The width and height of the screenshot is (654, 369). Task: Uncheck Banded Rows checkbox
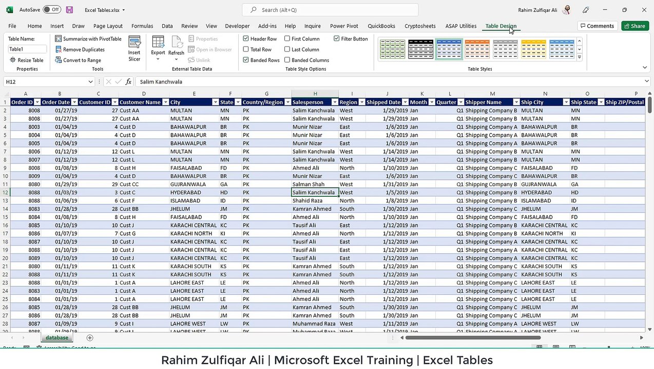[246, 60]
